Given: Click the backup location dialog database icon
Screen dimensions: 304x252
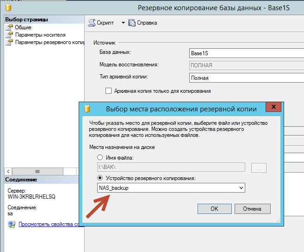Looking at the screenshot, I should coord(87,109).
